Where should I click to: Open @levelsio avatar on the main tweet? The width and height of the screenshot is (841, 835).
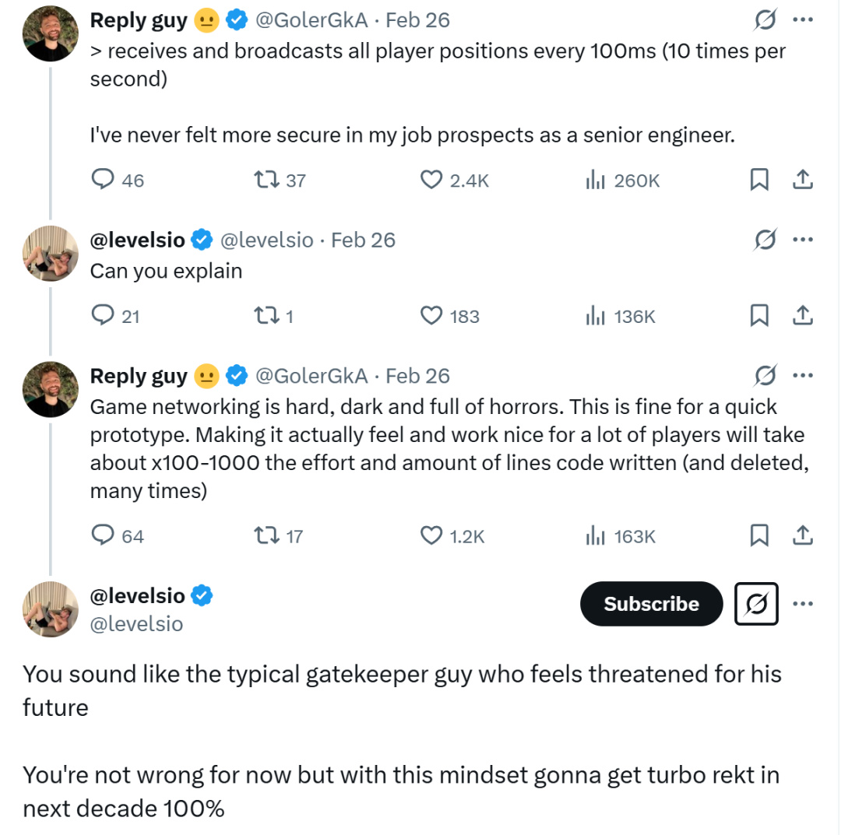[x=51, y=609]
